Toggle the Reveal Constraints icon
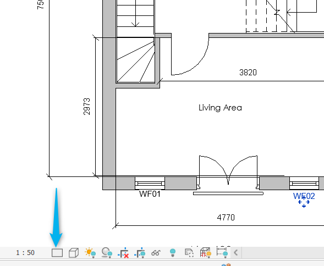The height and width of the screenshot is (266, 324). click(222, 252)
